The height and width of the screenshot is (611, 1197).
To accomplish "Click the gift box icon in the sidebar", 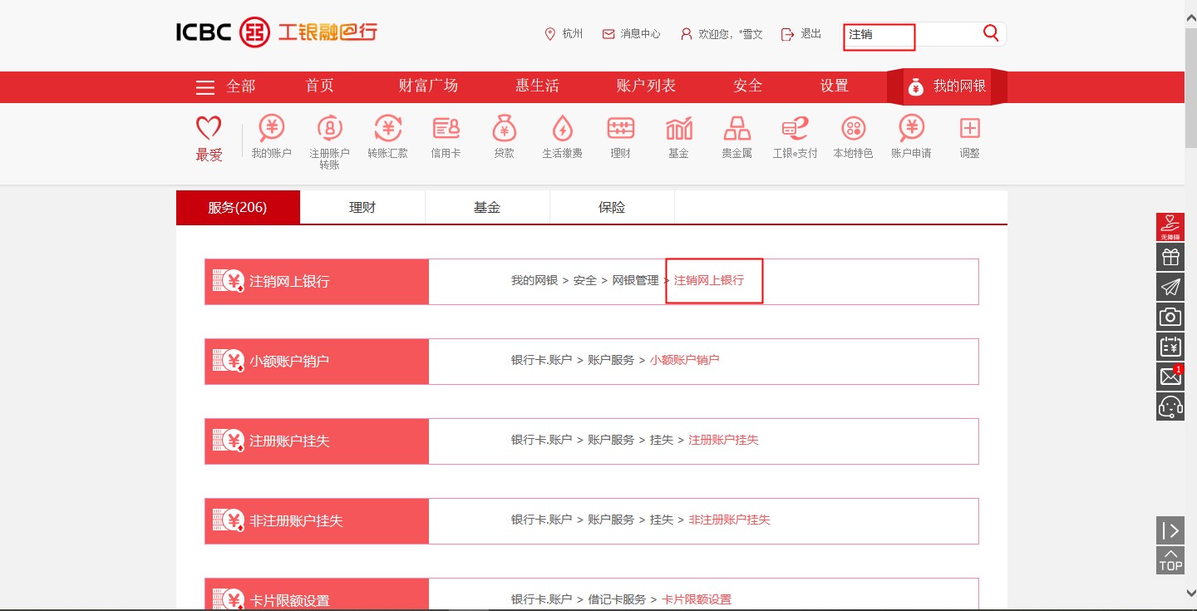I will 1170,256.
